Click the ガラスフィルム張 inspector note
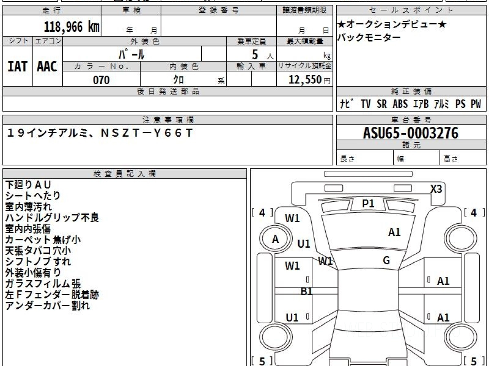This screenshot has height=366, width=489. 43,283
